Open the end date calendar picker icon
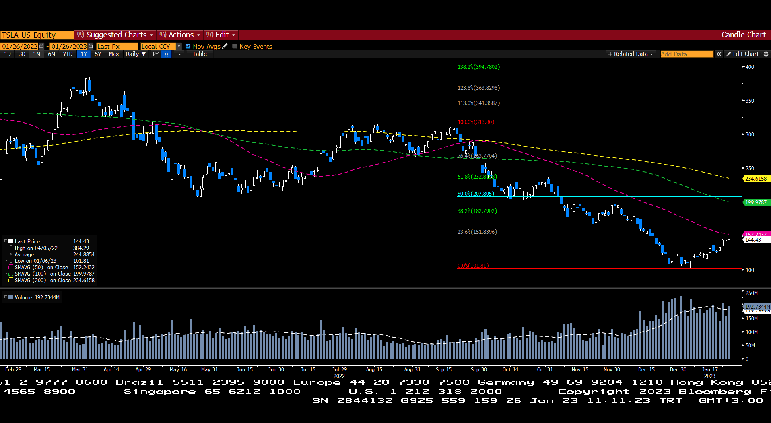The height and width of the screenshot is (423, 771). coord(91,46)
